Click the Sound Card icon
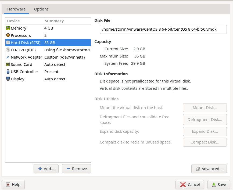 pos(8,64)
